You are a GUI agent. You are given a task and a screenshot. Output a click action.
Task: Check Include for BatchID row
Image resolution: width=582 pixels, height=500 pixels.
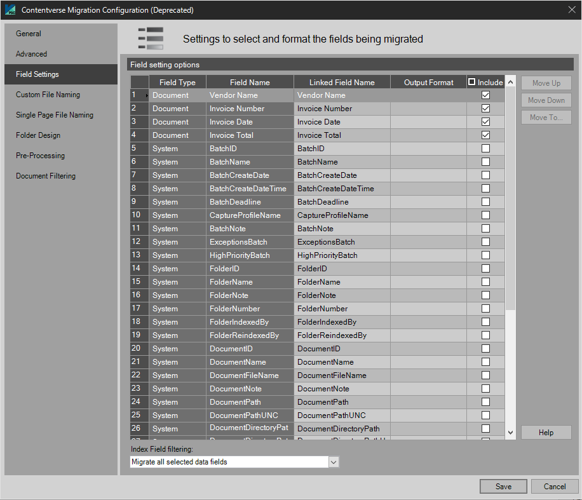click(x=485, y=149)
